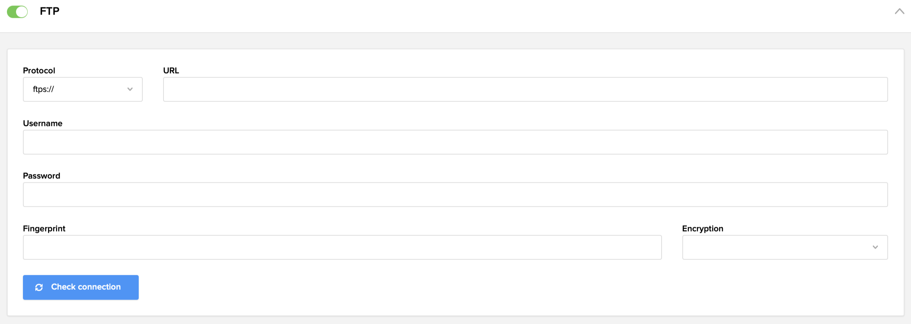The height and width of the screenshot is (324, 911).
Task: Click the refresh icon in Check connection
Action: [x=39, y=288]
